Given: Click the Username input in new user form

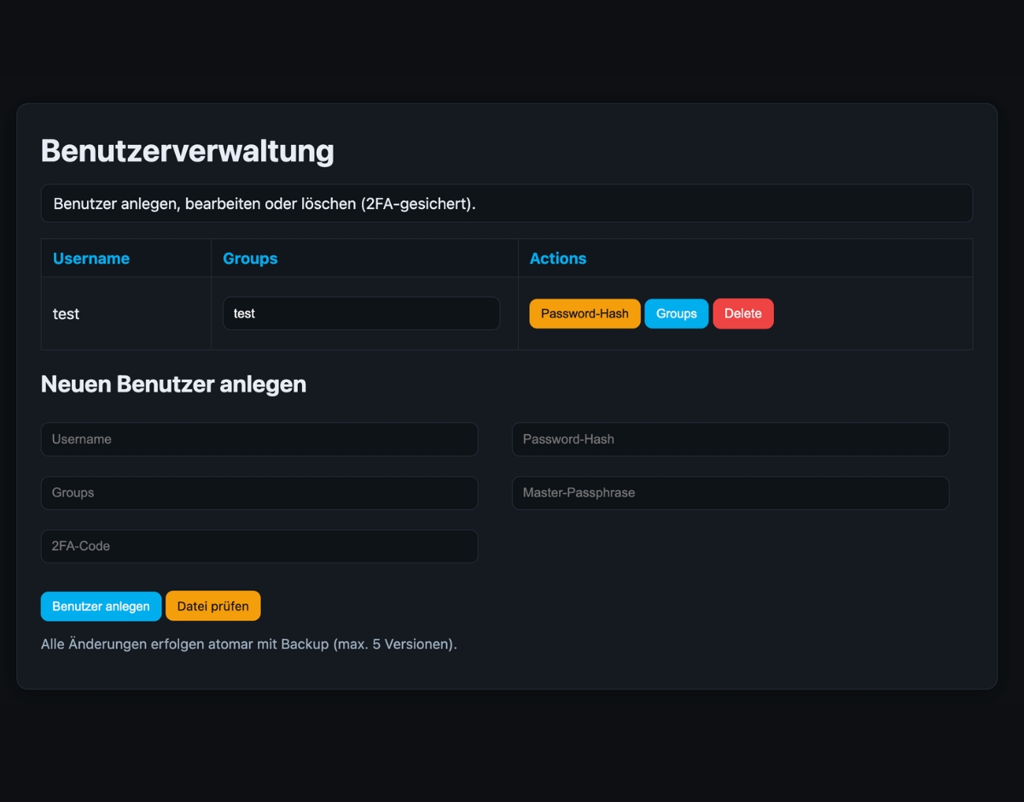Looking at the screenshot, I should 259,439.
